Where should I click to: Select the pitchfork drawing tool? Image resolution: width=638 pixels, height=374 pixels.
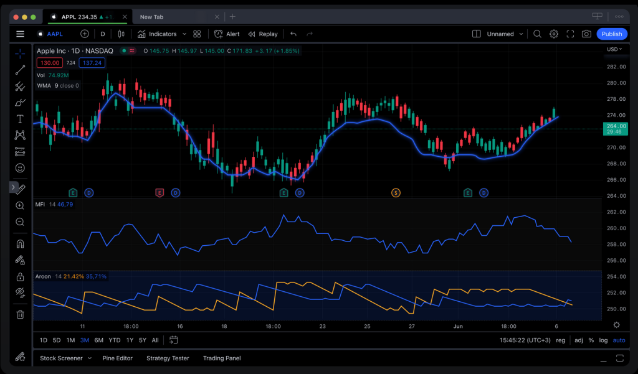tap(20, 86)
